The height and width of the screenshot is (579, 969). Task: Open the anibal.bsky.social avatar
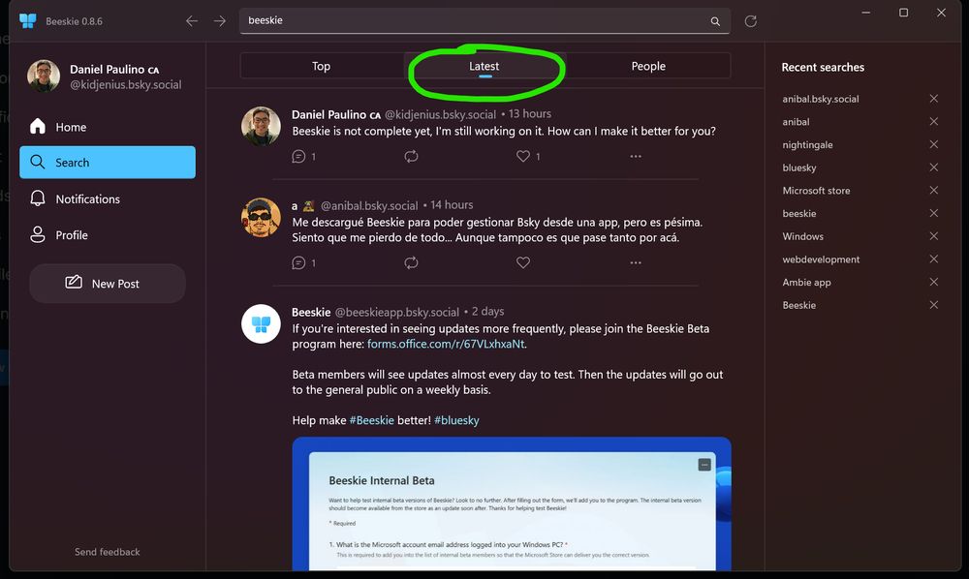point(261,217)
